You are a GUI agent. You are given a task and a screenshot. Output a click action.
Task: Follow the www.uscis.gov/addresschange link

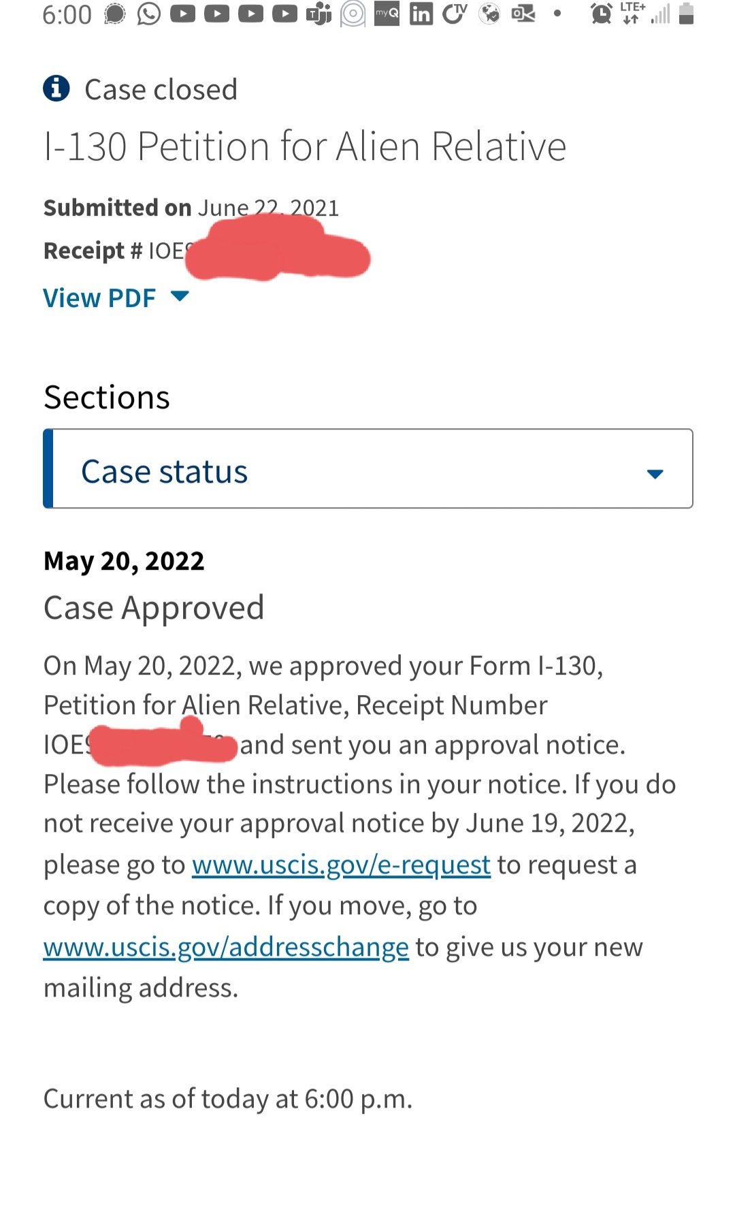pos(226,947)
